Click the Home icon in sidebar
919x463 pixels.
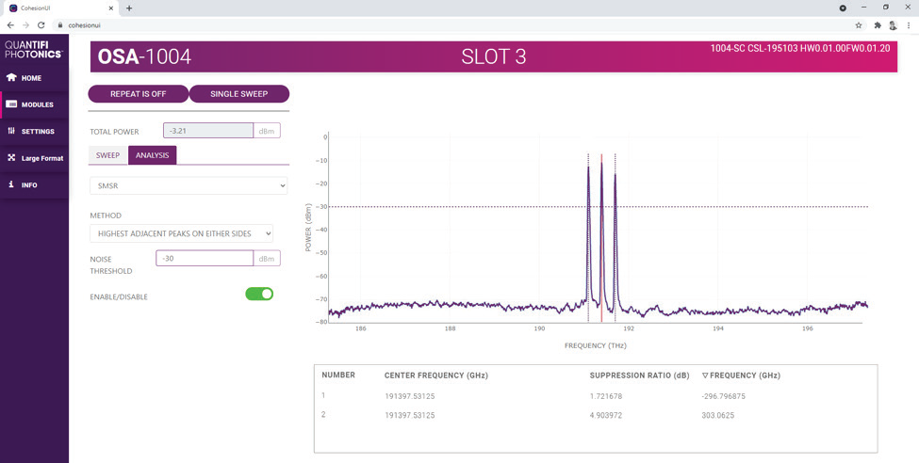coord(11,78)
